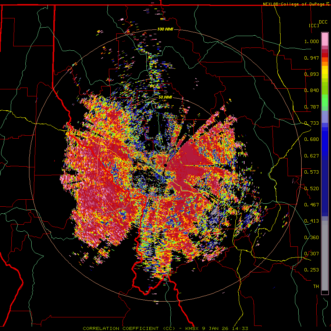Click the NEXLAB-College of DuPage credit text
Screen dimensions: 331x331
coord(294,4)
